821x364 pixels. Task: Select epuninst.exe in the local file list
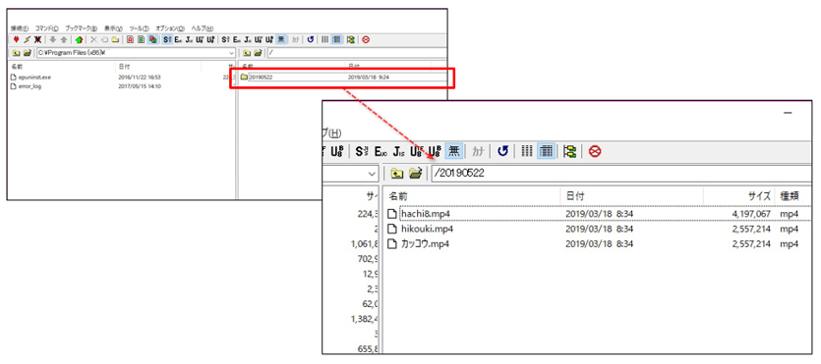(x=35, y=77)
